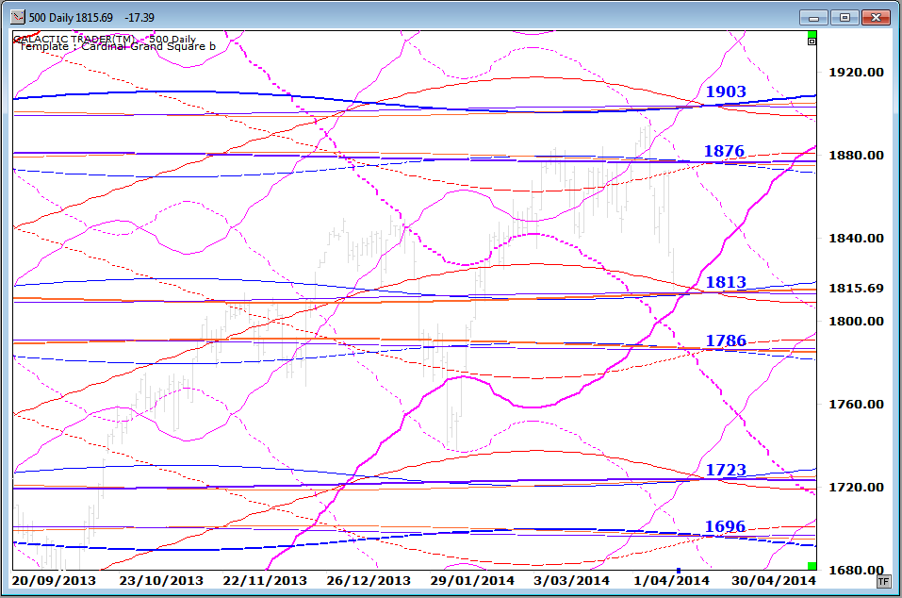Viewport: 902px width, 598px height.
Task: Click the 1/04/2014 date axis label
Action: coord(671,581)
